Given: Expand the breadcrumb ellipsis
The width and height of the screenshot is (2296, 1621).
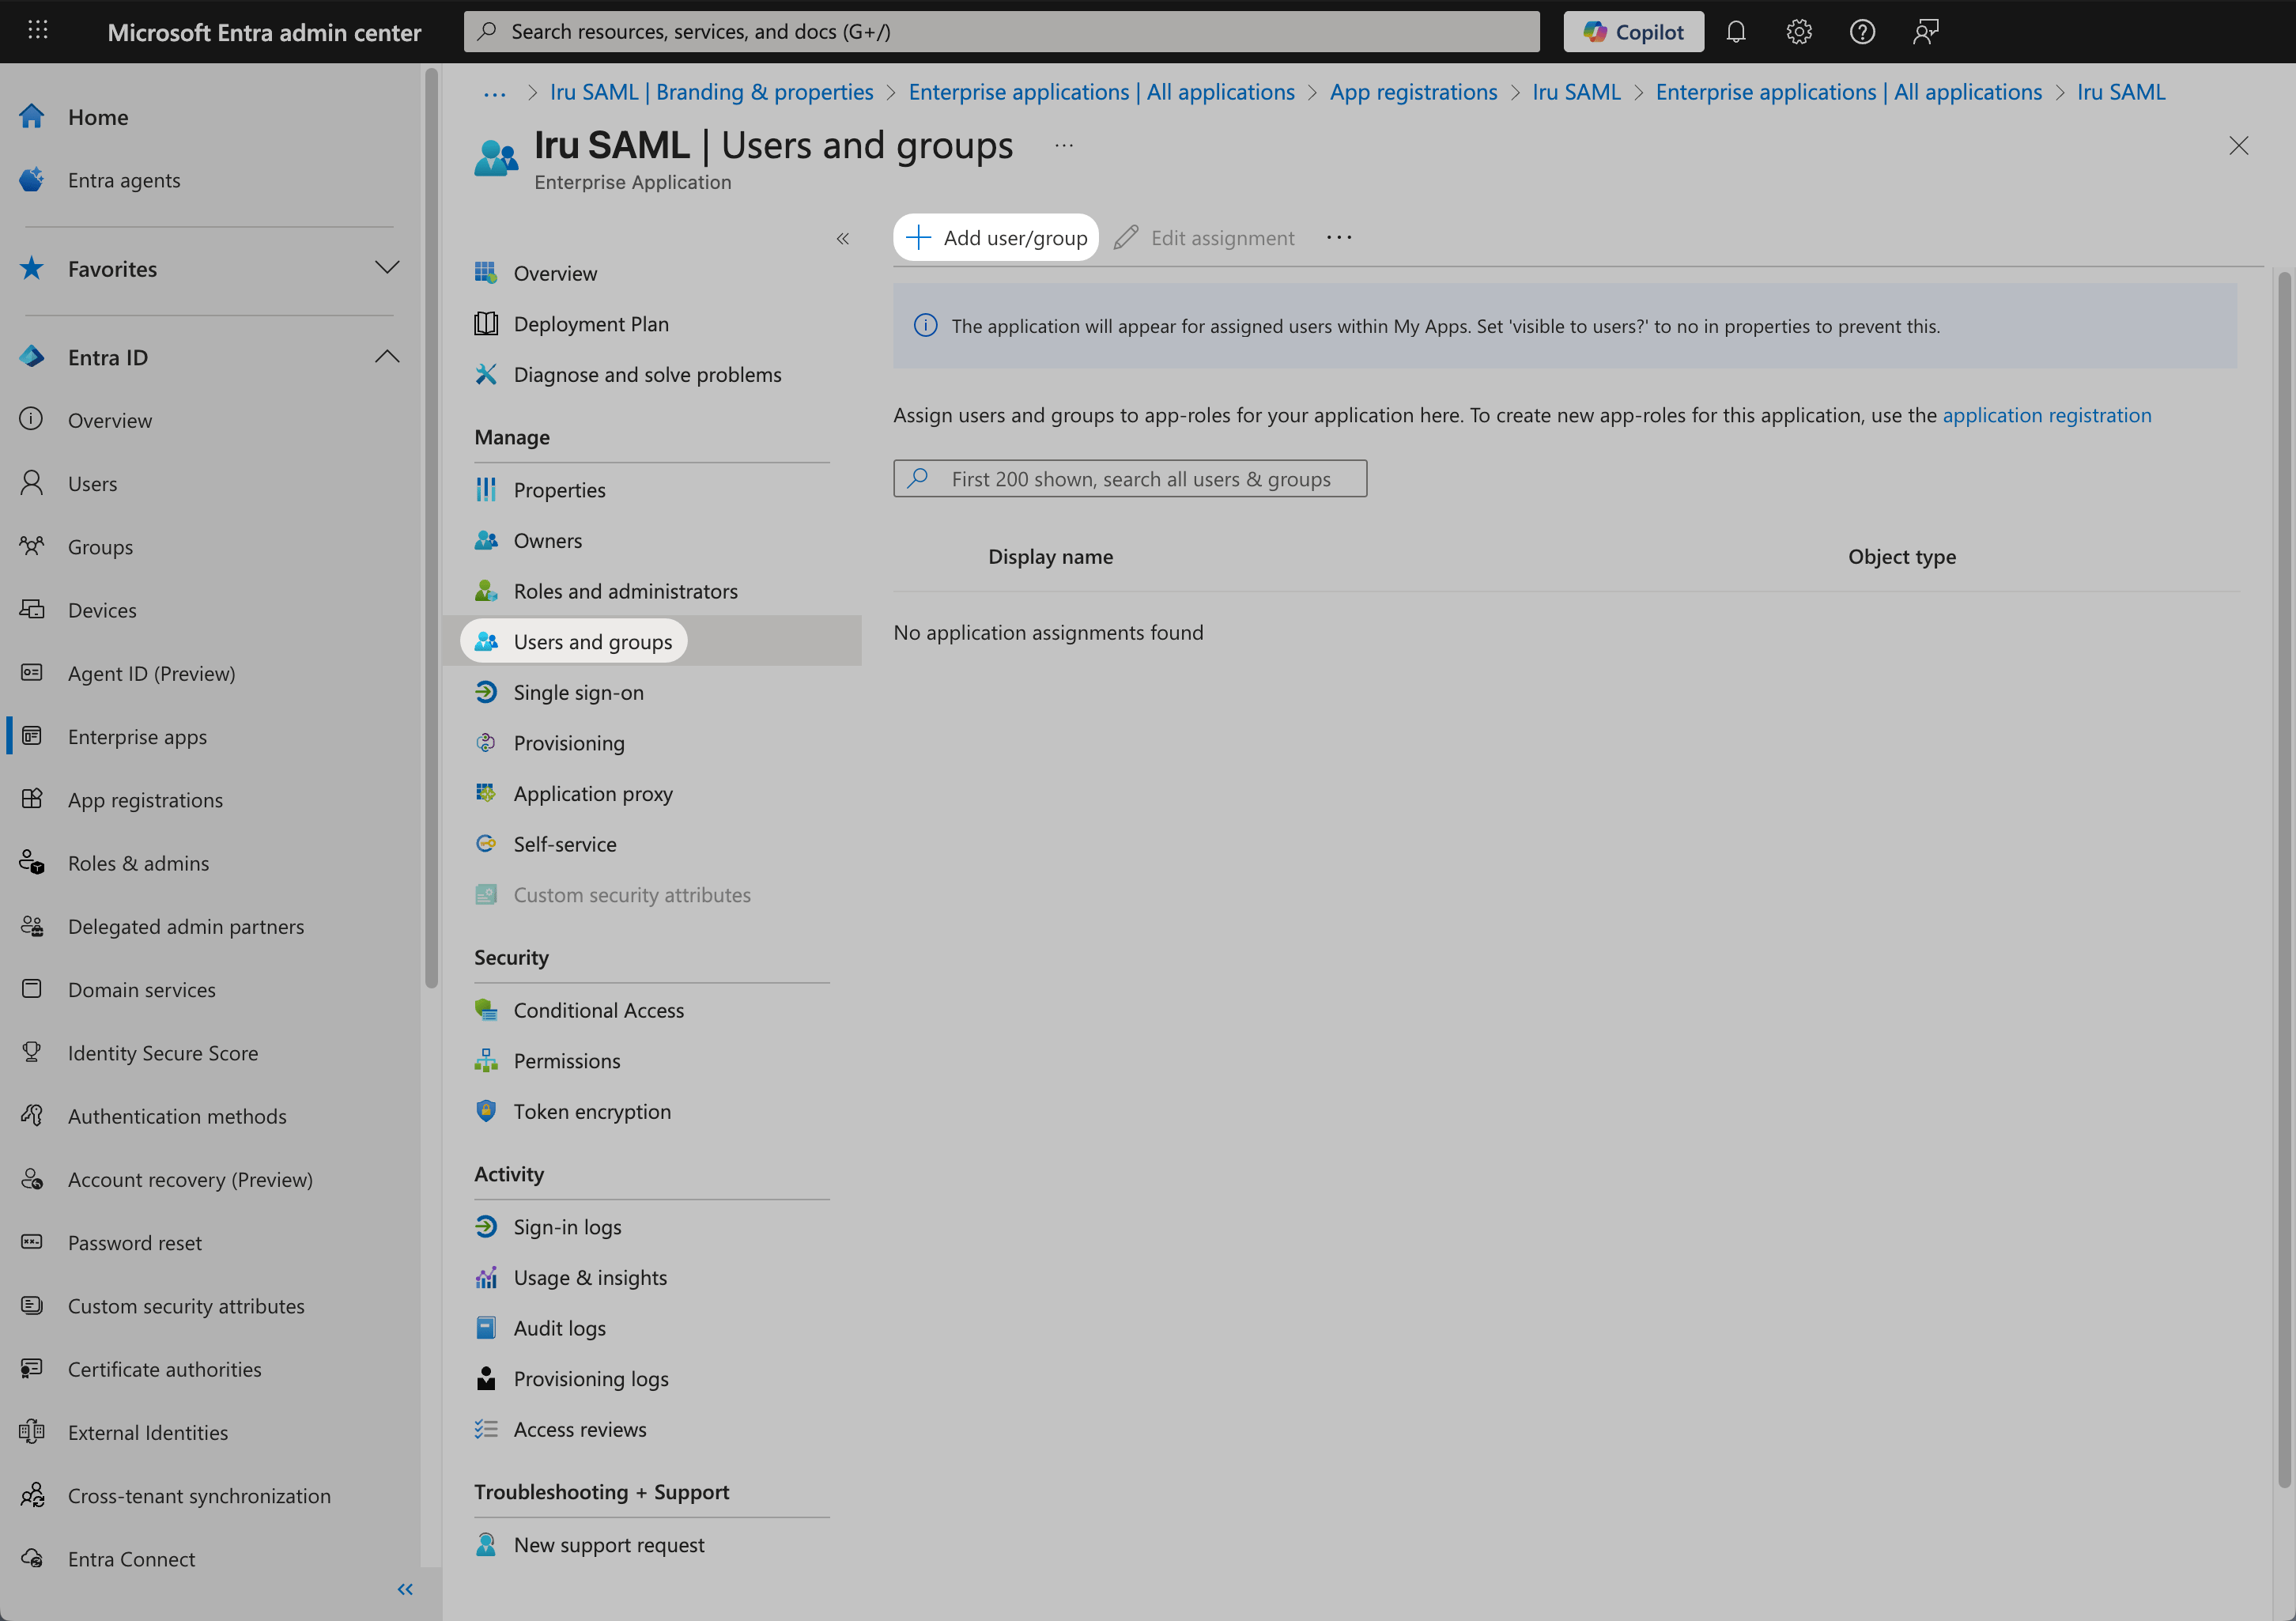Looking at the screenshot, I should pyautogui.click(x=494, y=93).
